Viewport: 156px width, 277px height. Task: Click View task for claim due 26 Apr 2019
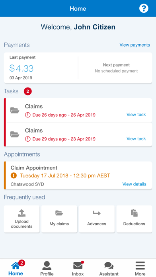coord(136,115)
